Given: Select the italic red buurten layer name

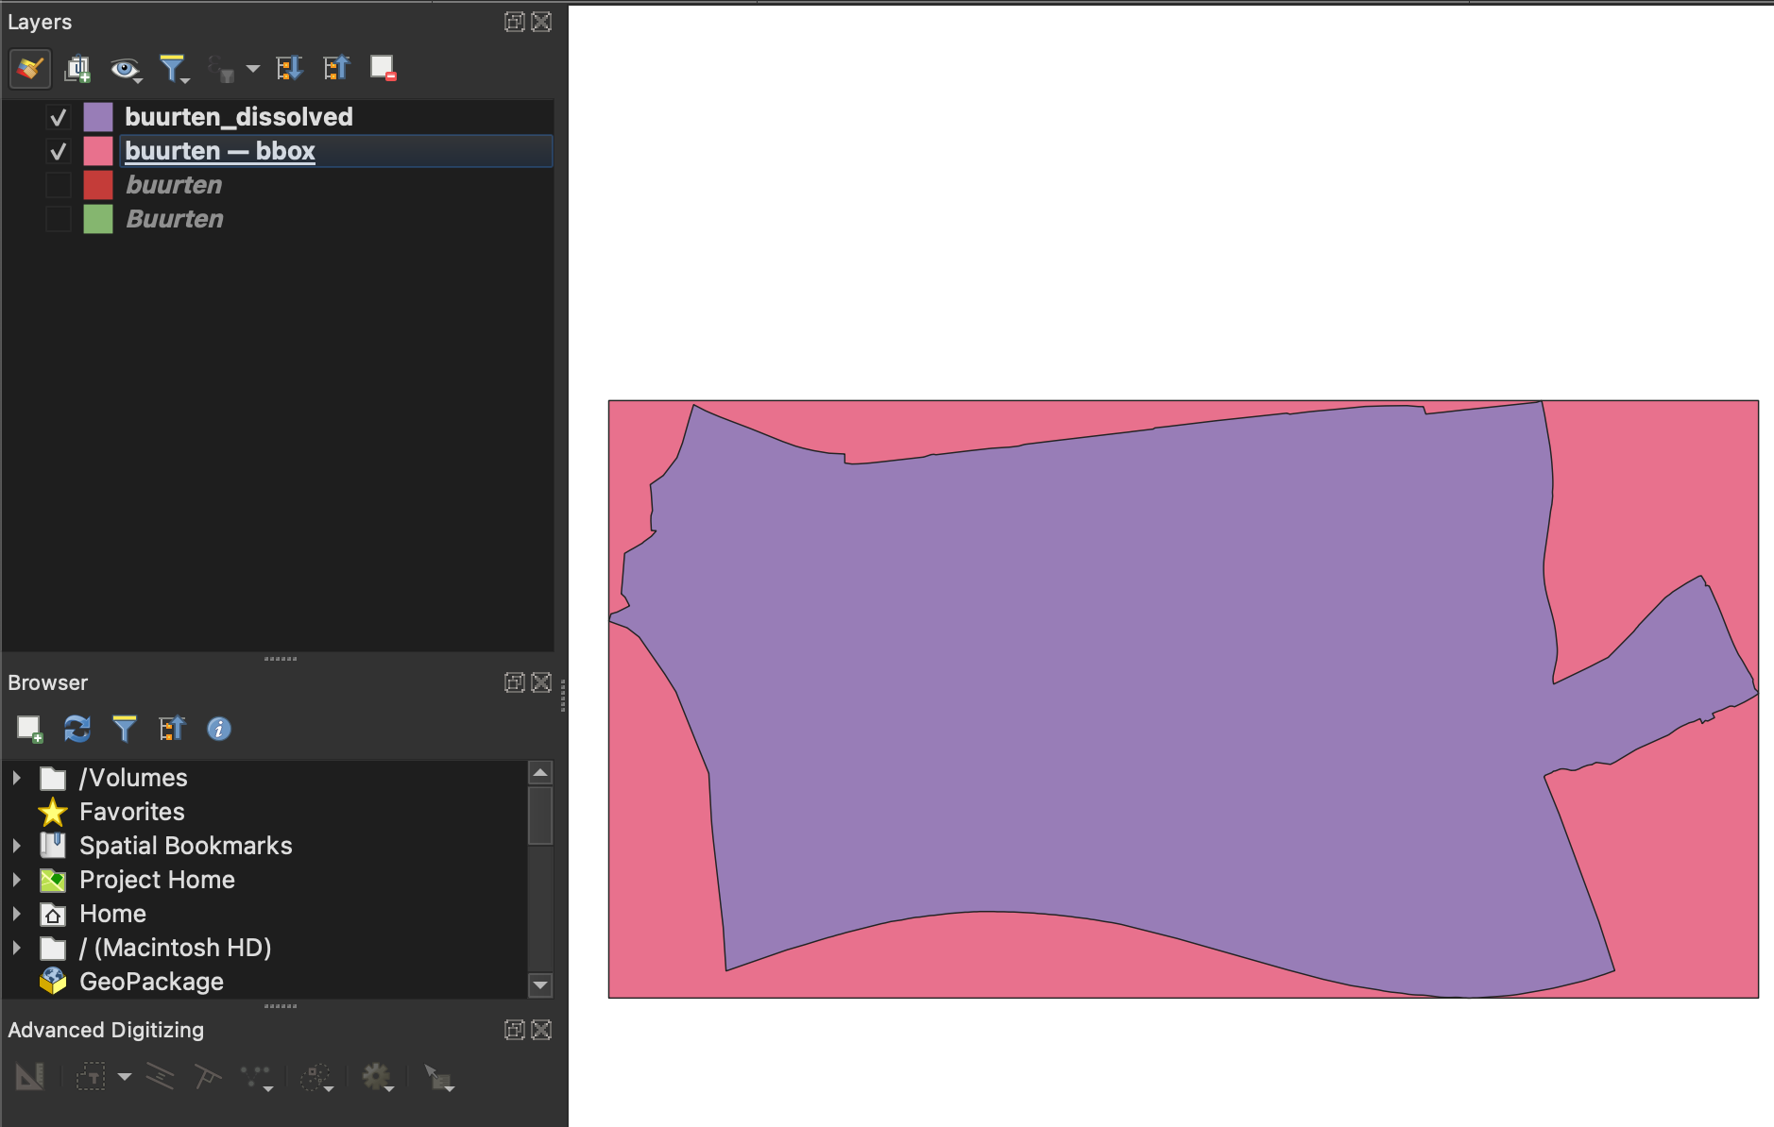Looking at the screenshot, I should (174, 185).
